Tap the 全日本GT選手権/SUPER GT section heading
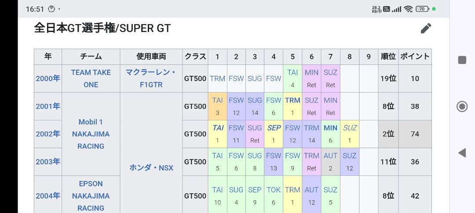 (102, 28)
